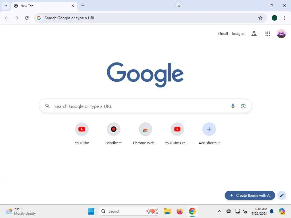Image resolution: width=291 pixels, height=218 pixels.
Task: Click the Google logo
Action: point(145,75)
